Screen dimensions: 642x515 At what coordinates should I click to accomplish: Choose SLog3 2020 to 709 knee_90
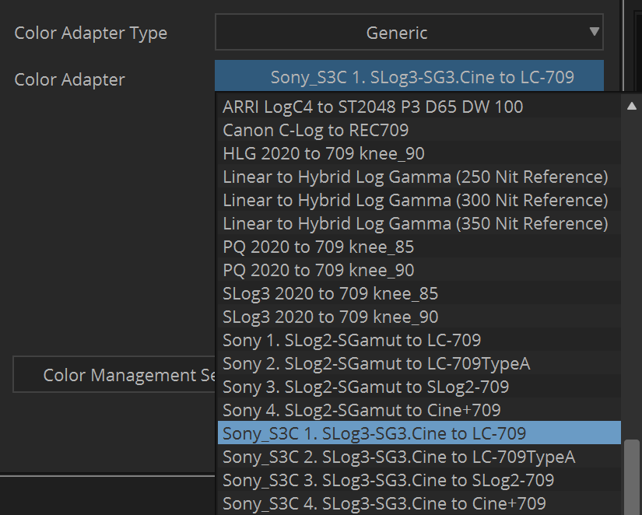tap(419, 317)
